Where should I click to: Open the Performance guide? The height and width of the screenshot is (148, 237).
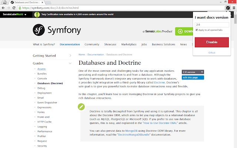click(x=45, y=131)
